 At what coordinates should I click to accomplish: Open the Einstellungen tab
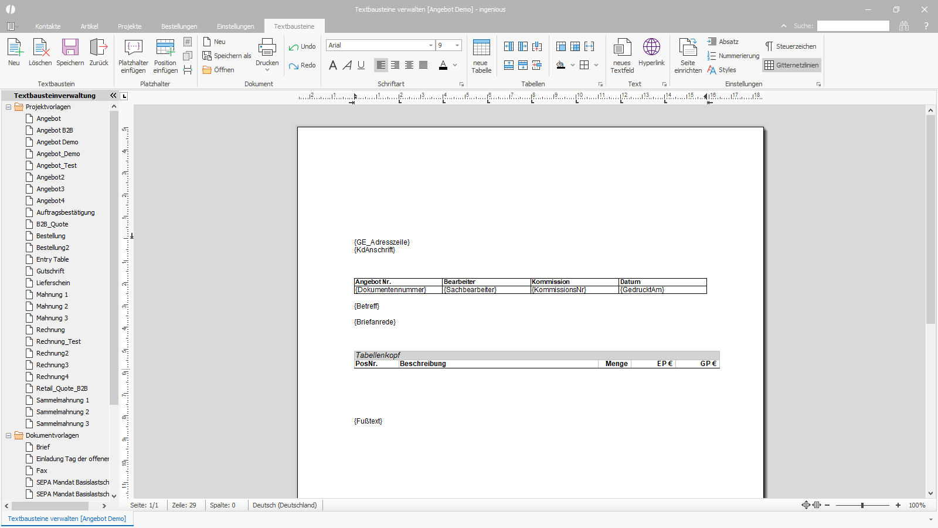coord(236,26)
